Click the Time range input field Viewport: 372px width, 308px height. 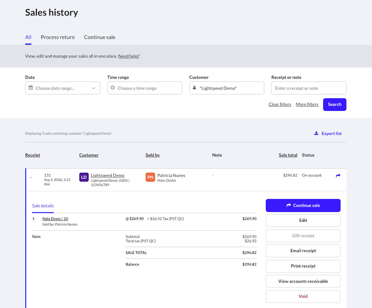(145, 88)
